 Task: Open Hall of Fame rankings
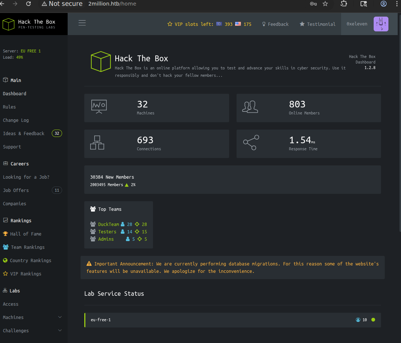[x=26, y=234]
